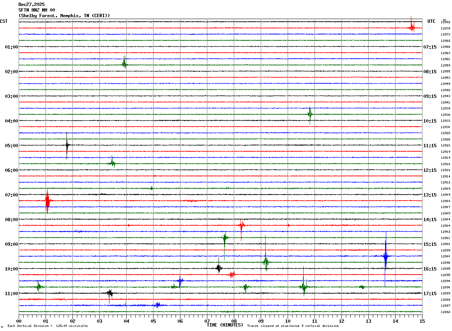Click the 12:15 UTC time label
Viewport: 452px width, 331px height.
point(430,170)
